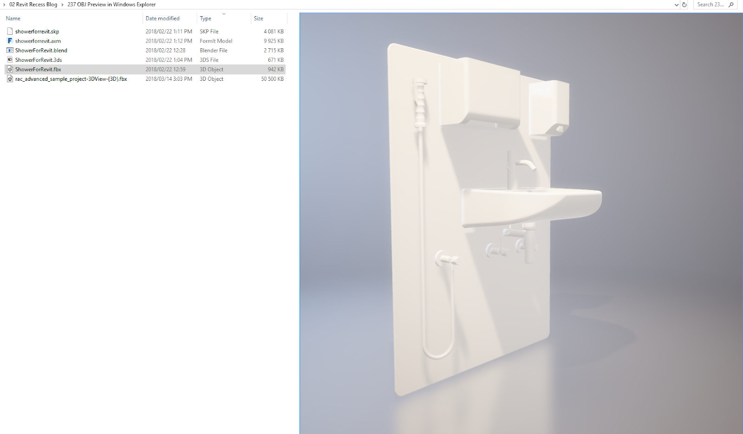743x434 pixels.
Task: Click the Type column header
Action: click(x=205, y=18)
